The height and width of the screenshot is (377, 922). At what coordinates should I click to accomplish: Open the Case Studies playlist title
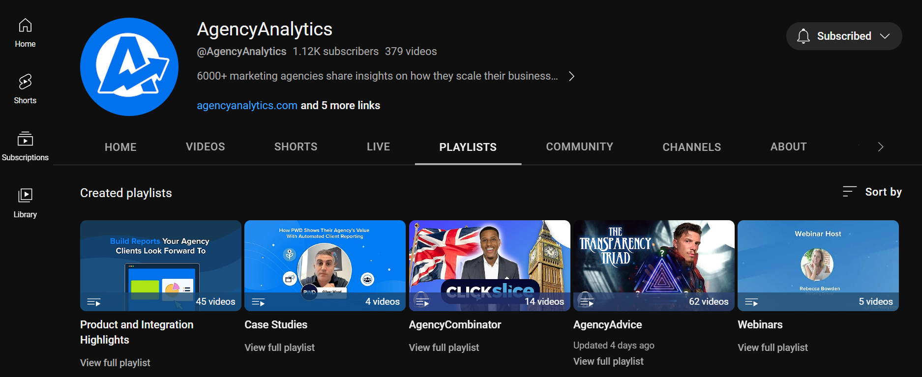276,325
